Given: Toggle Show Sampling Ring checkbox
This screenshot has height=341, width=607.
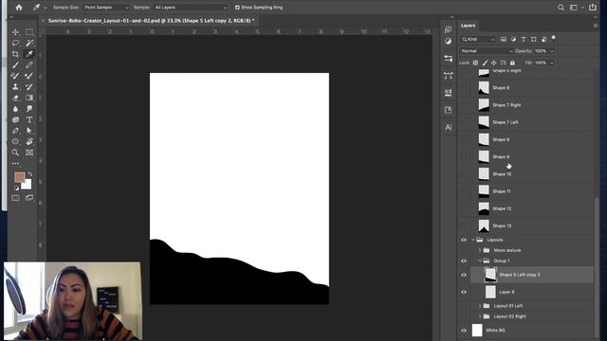Looking at the screenshot, I should [x=237, y=8].
